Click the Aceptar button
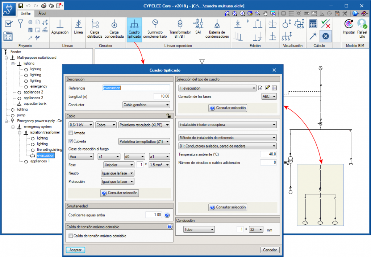The width and height of the screenshot is (371, 257). click(x=75, y=250)
